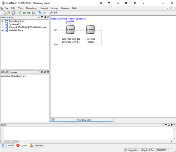Click the Open file folder icon

[9, 13]
